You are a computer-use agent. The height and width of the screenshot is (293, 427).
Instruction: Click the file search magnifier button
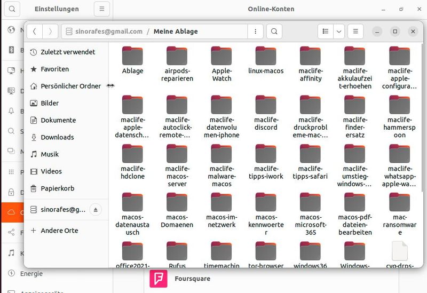coord(274,31)
